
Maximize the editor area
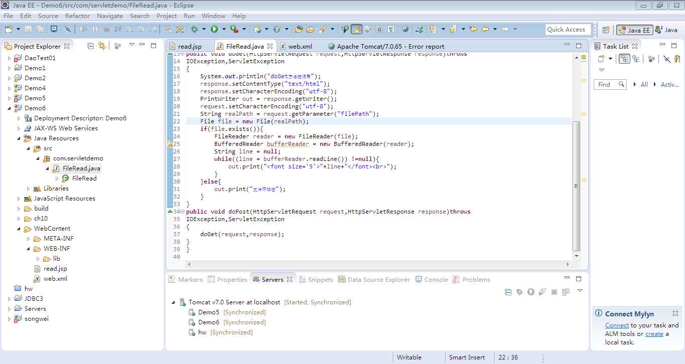(x=579, y=45)
